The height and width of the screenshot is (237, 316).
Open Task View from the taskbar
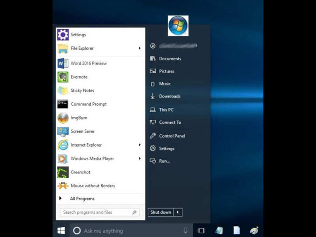coord(201,231)
